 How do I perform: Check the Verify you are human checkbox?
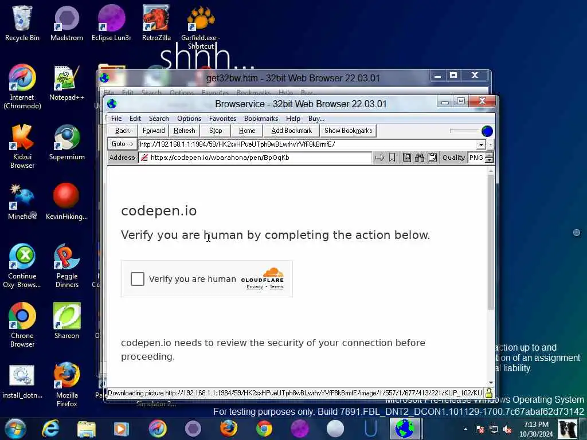pos(138,279)
